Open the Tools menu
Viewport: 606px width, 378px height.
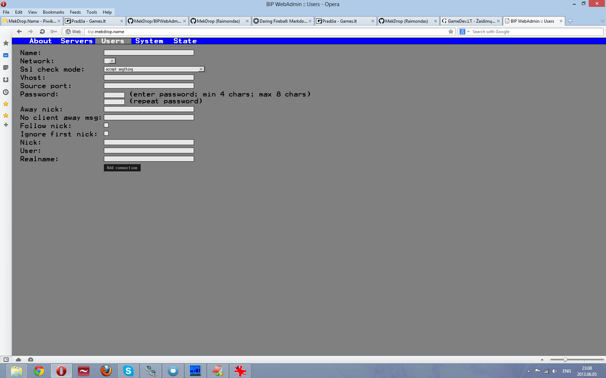[x=92, y=12]
